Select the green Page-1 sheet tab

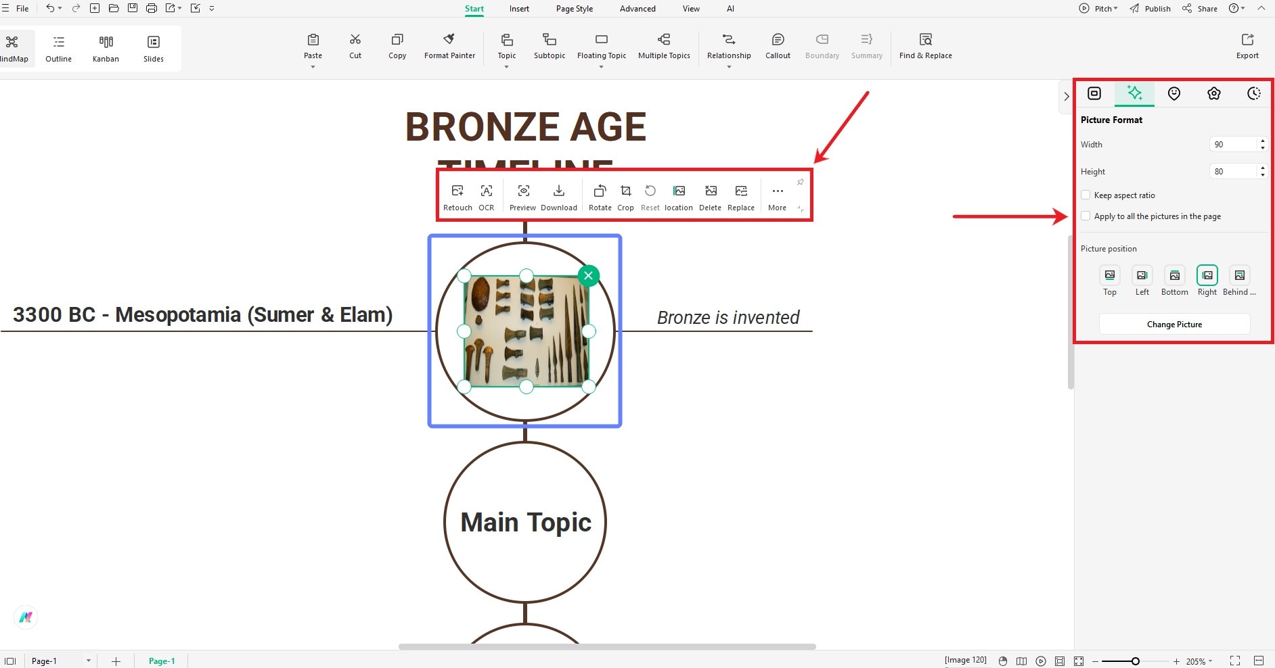click(x=162, y=661)
